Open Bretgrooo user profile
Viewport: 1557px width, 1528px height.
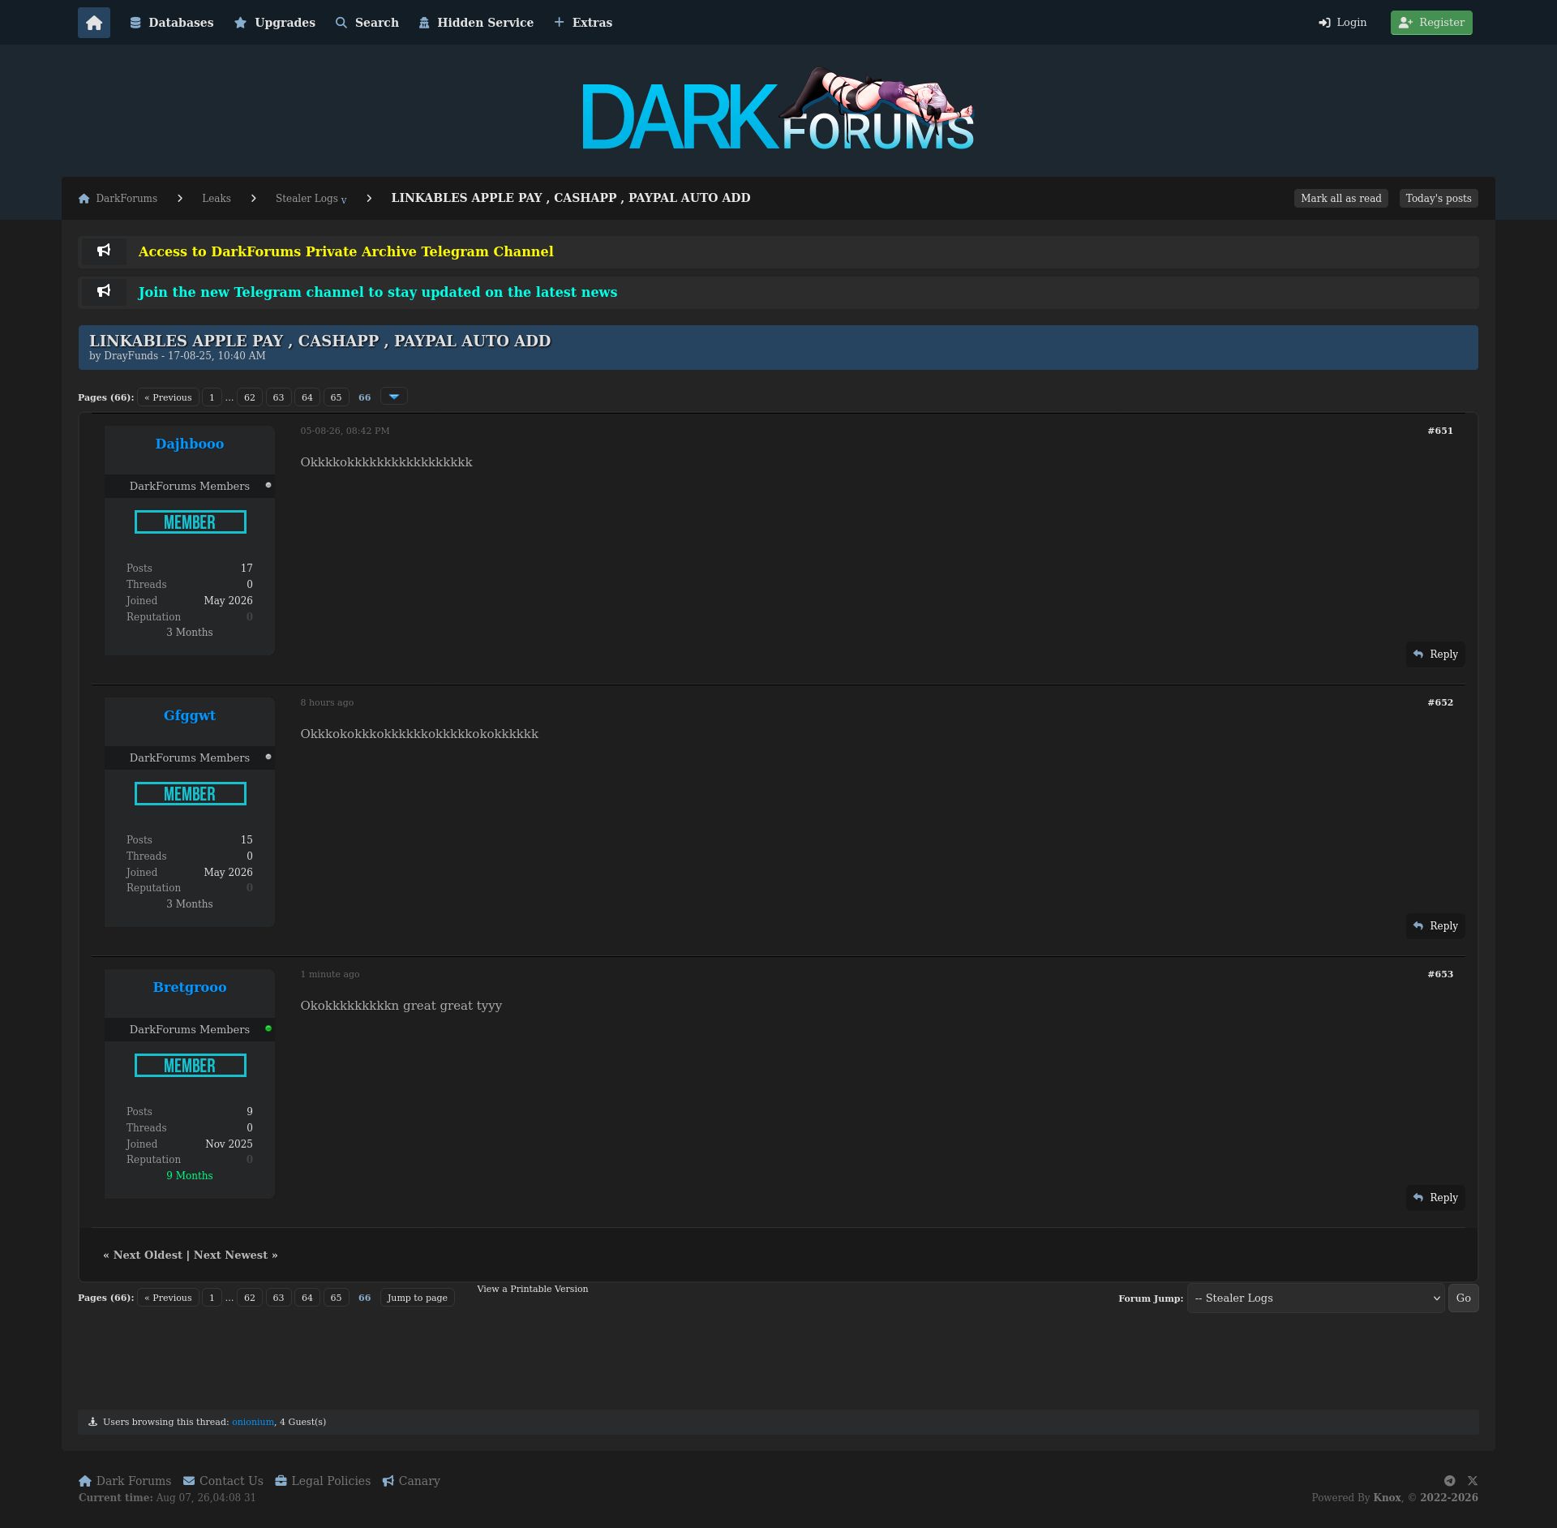[x=190, y=987]
